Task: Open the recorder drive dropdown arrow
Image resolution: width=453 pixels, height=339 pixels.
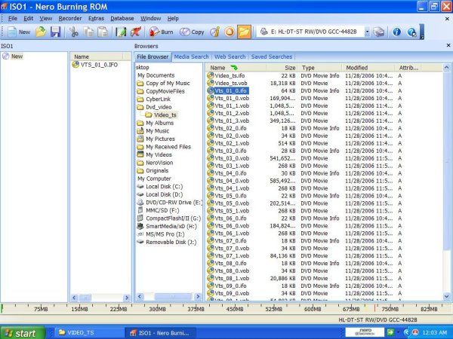Action: tap(367, 32)
